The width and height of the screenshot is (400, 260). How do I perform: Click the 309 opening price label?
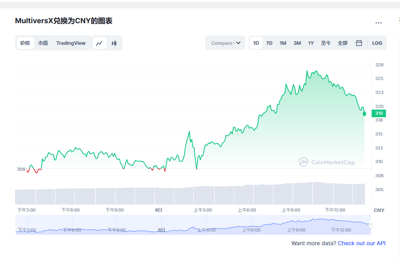(x=21, y=169)
